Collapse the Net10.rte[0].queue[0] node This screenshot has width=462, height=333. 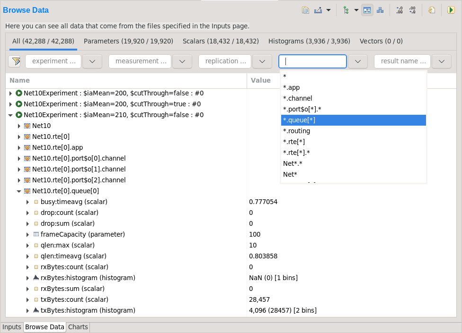[x=19, y=191]
